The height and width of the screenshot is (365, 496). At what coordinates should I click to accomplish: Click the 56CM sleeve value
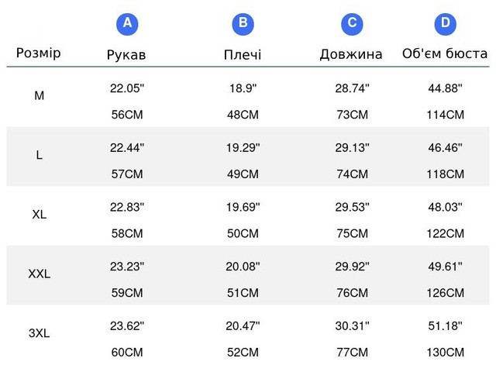pyautogui.click(x=127, y=115)
